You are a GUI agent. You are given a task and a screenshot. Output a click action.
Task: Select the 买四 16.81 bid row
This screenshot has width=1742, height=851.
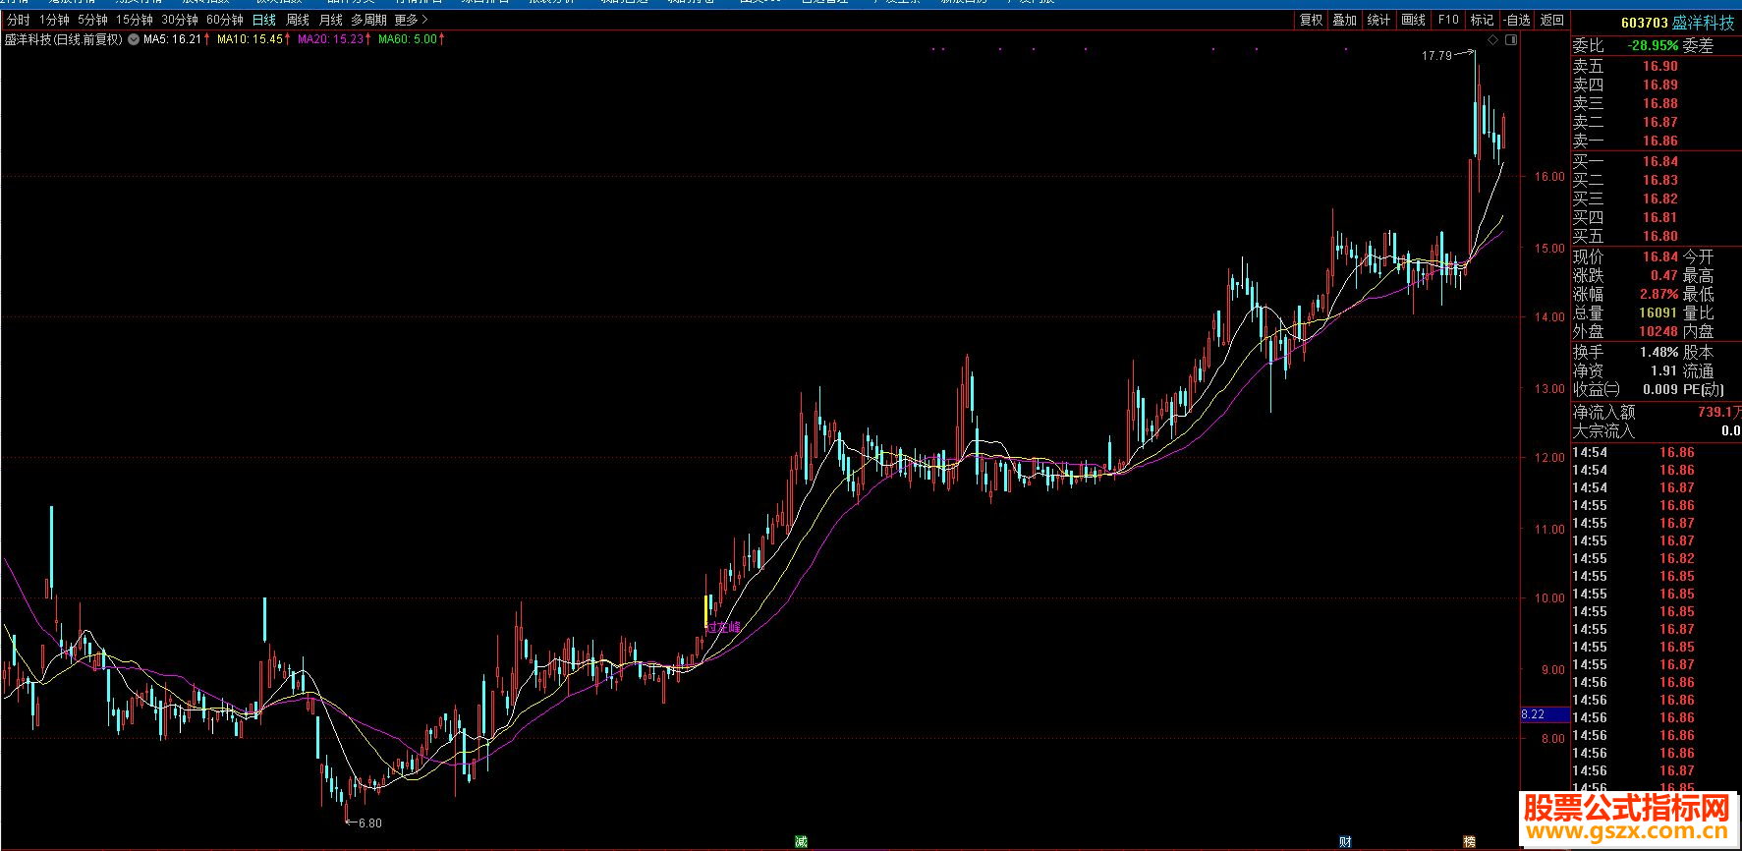(x=1657, y=217)
